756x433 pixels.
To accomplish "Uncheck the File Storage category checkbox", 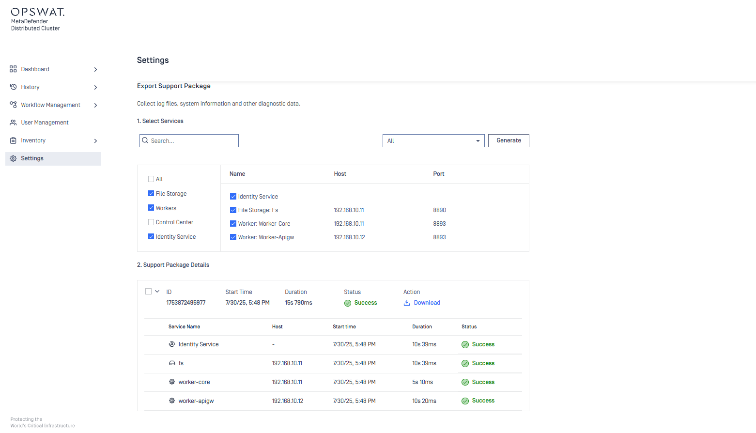I will 151,193.
